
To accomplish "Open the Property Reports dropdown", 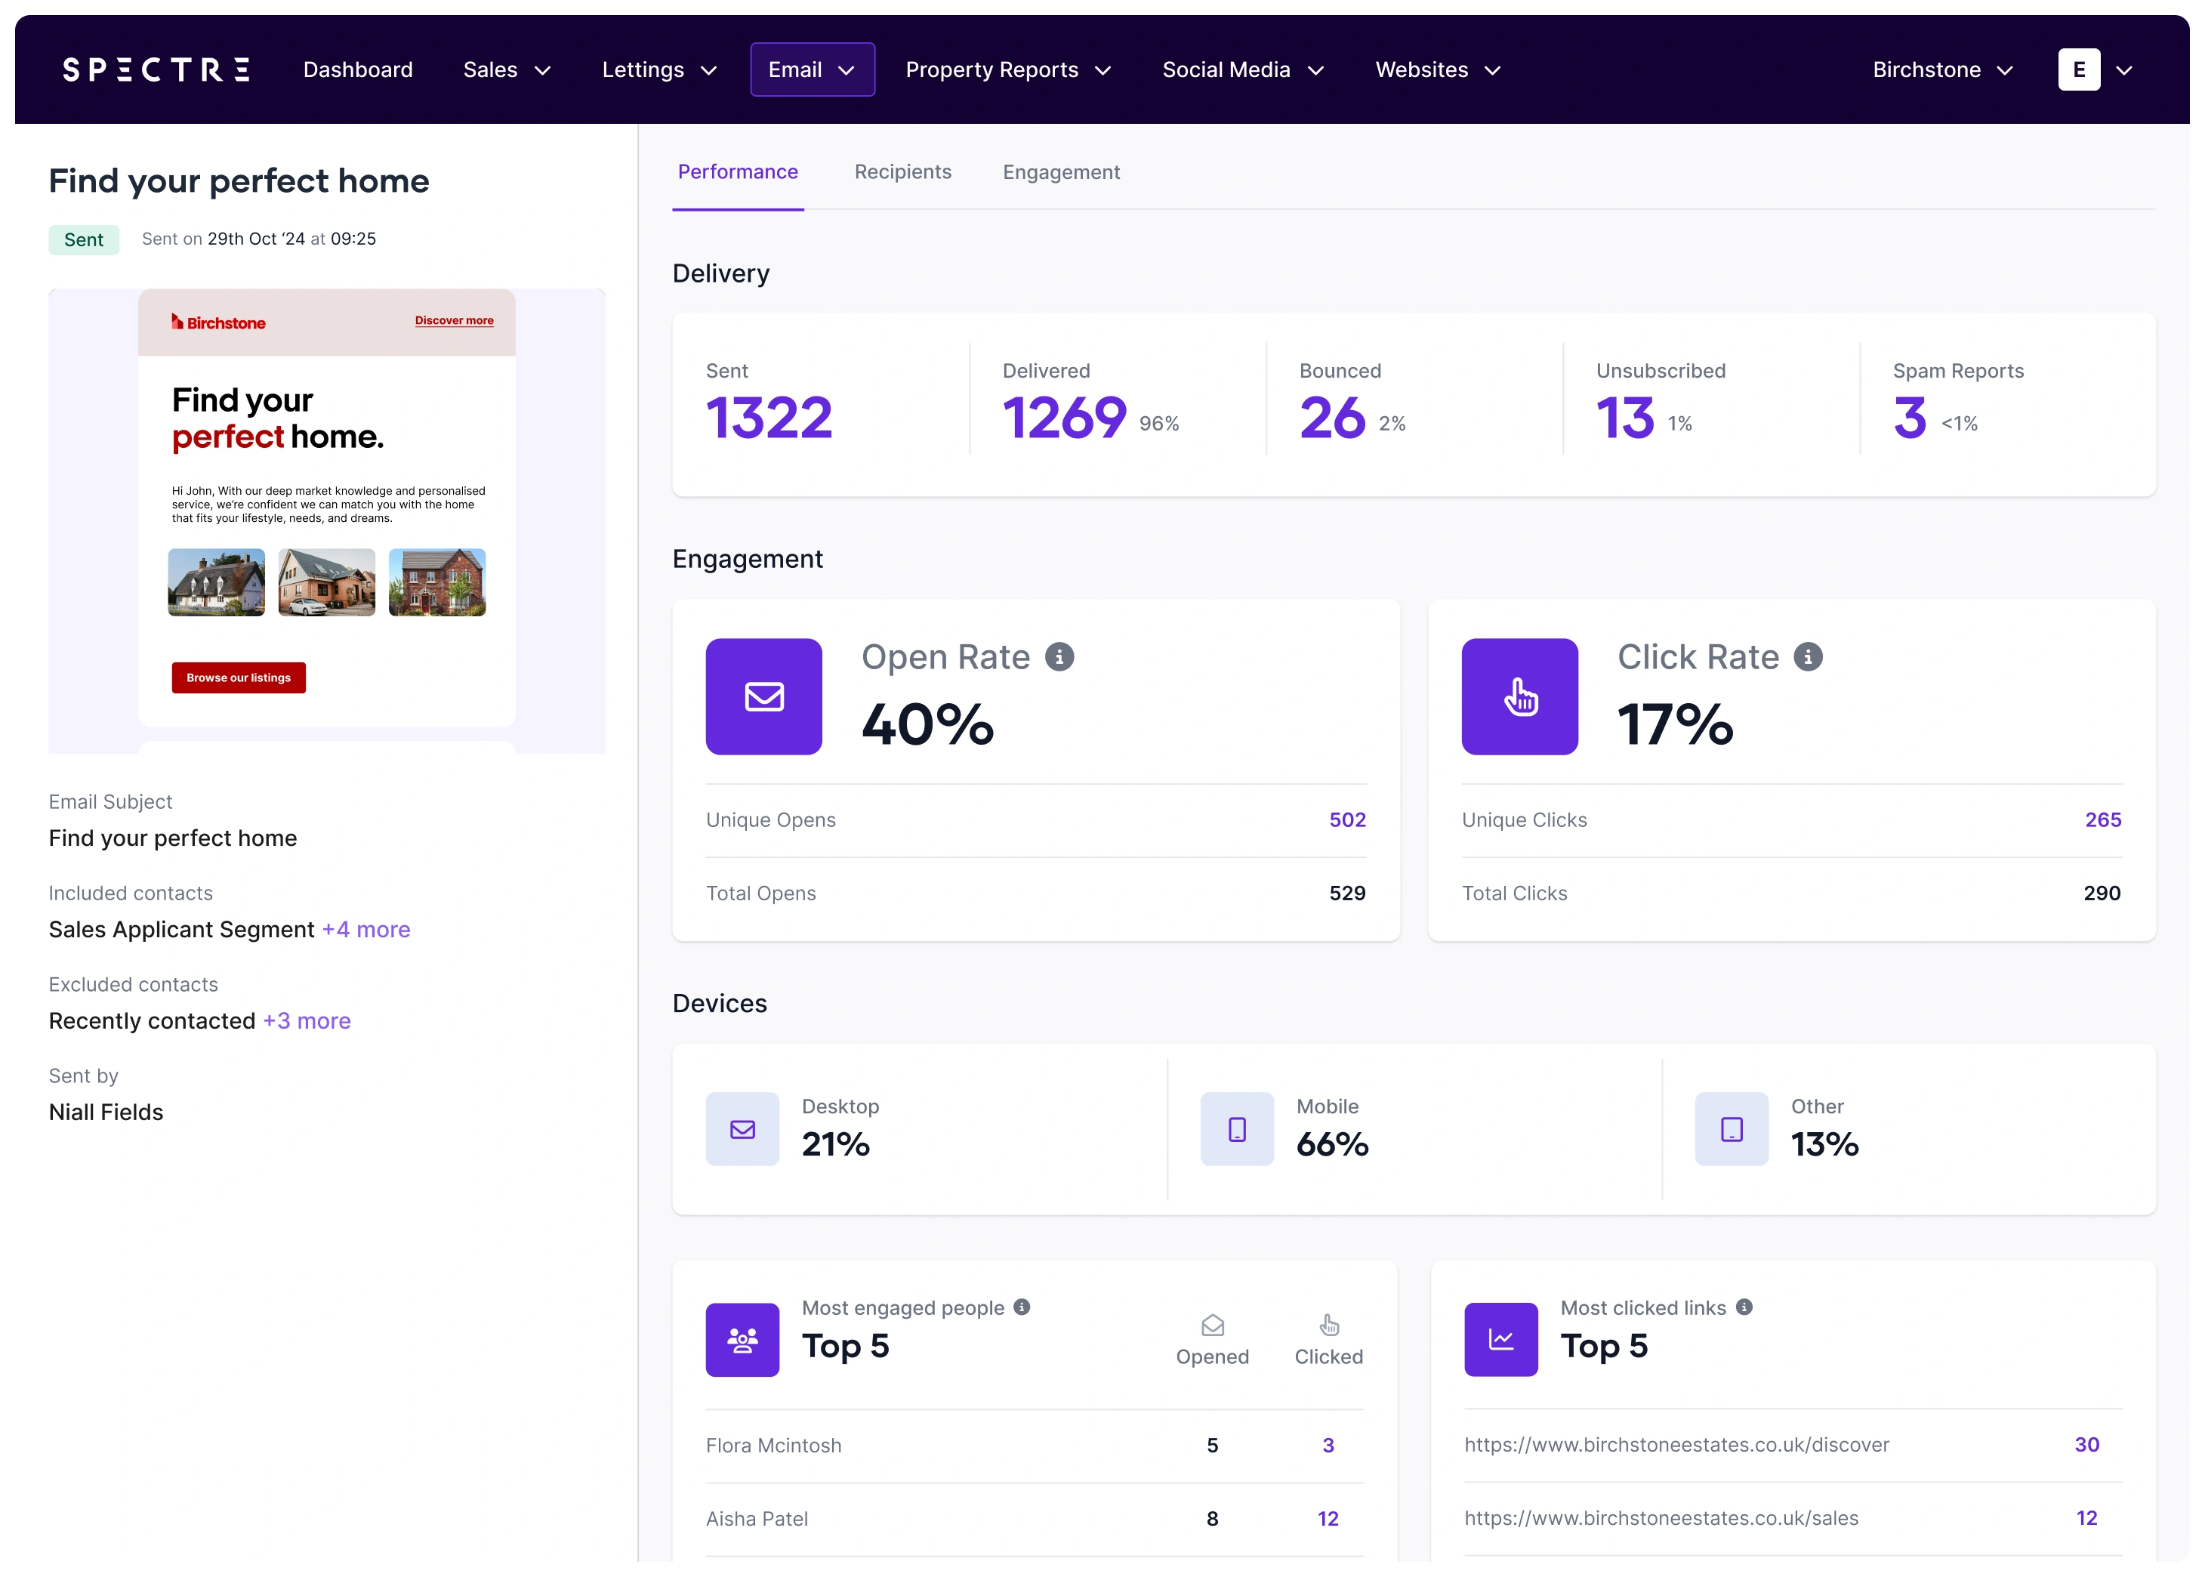I will (1008, 70).
